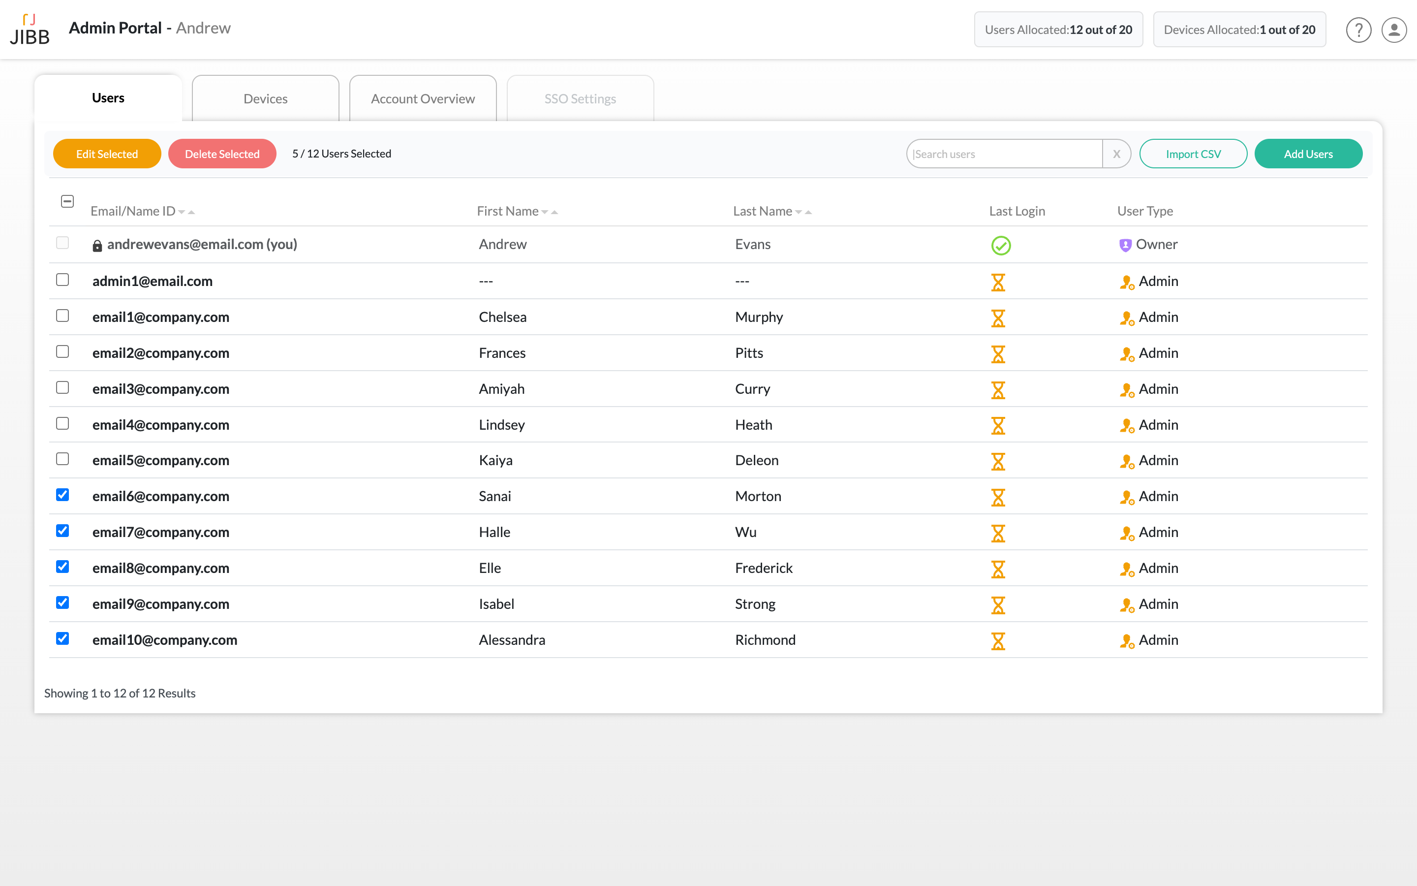Sort ascending by First Name arrow
Image resolution: width=1417 pixels, height=886 pixels.
pyautogui.click(x=554, y=212)
